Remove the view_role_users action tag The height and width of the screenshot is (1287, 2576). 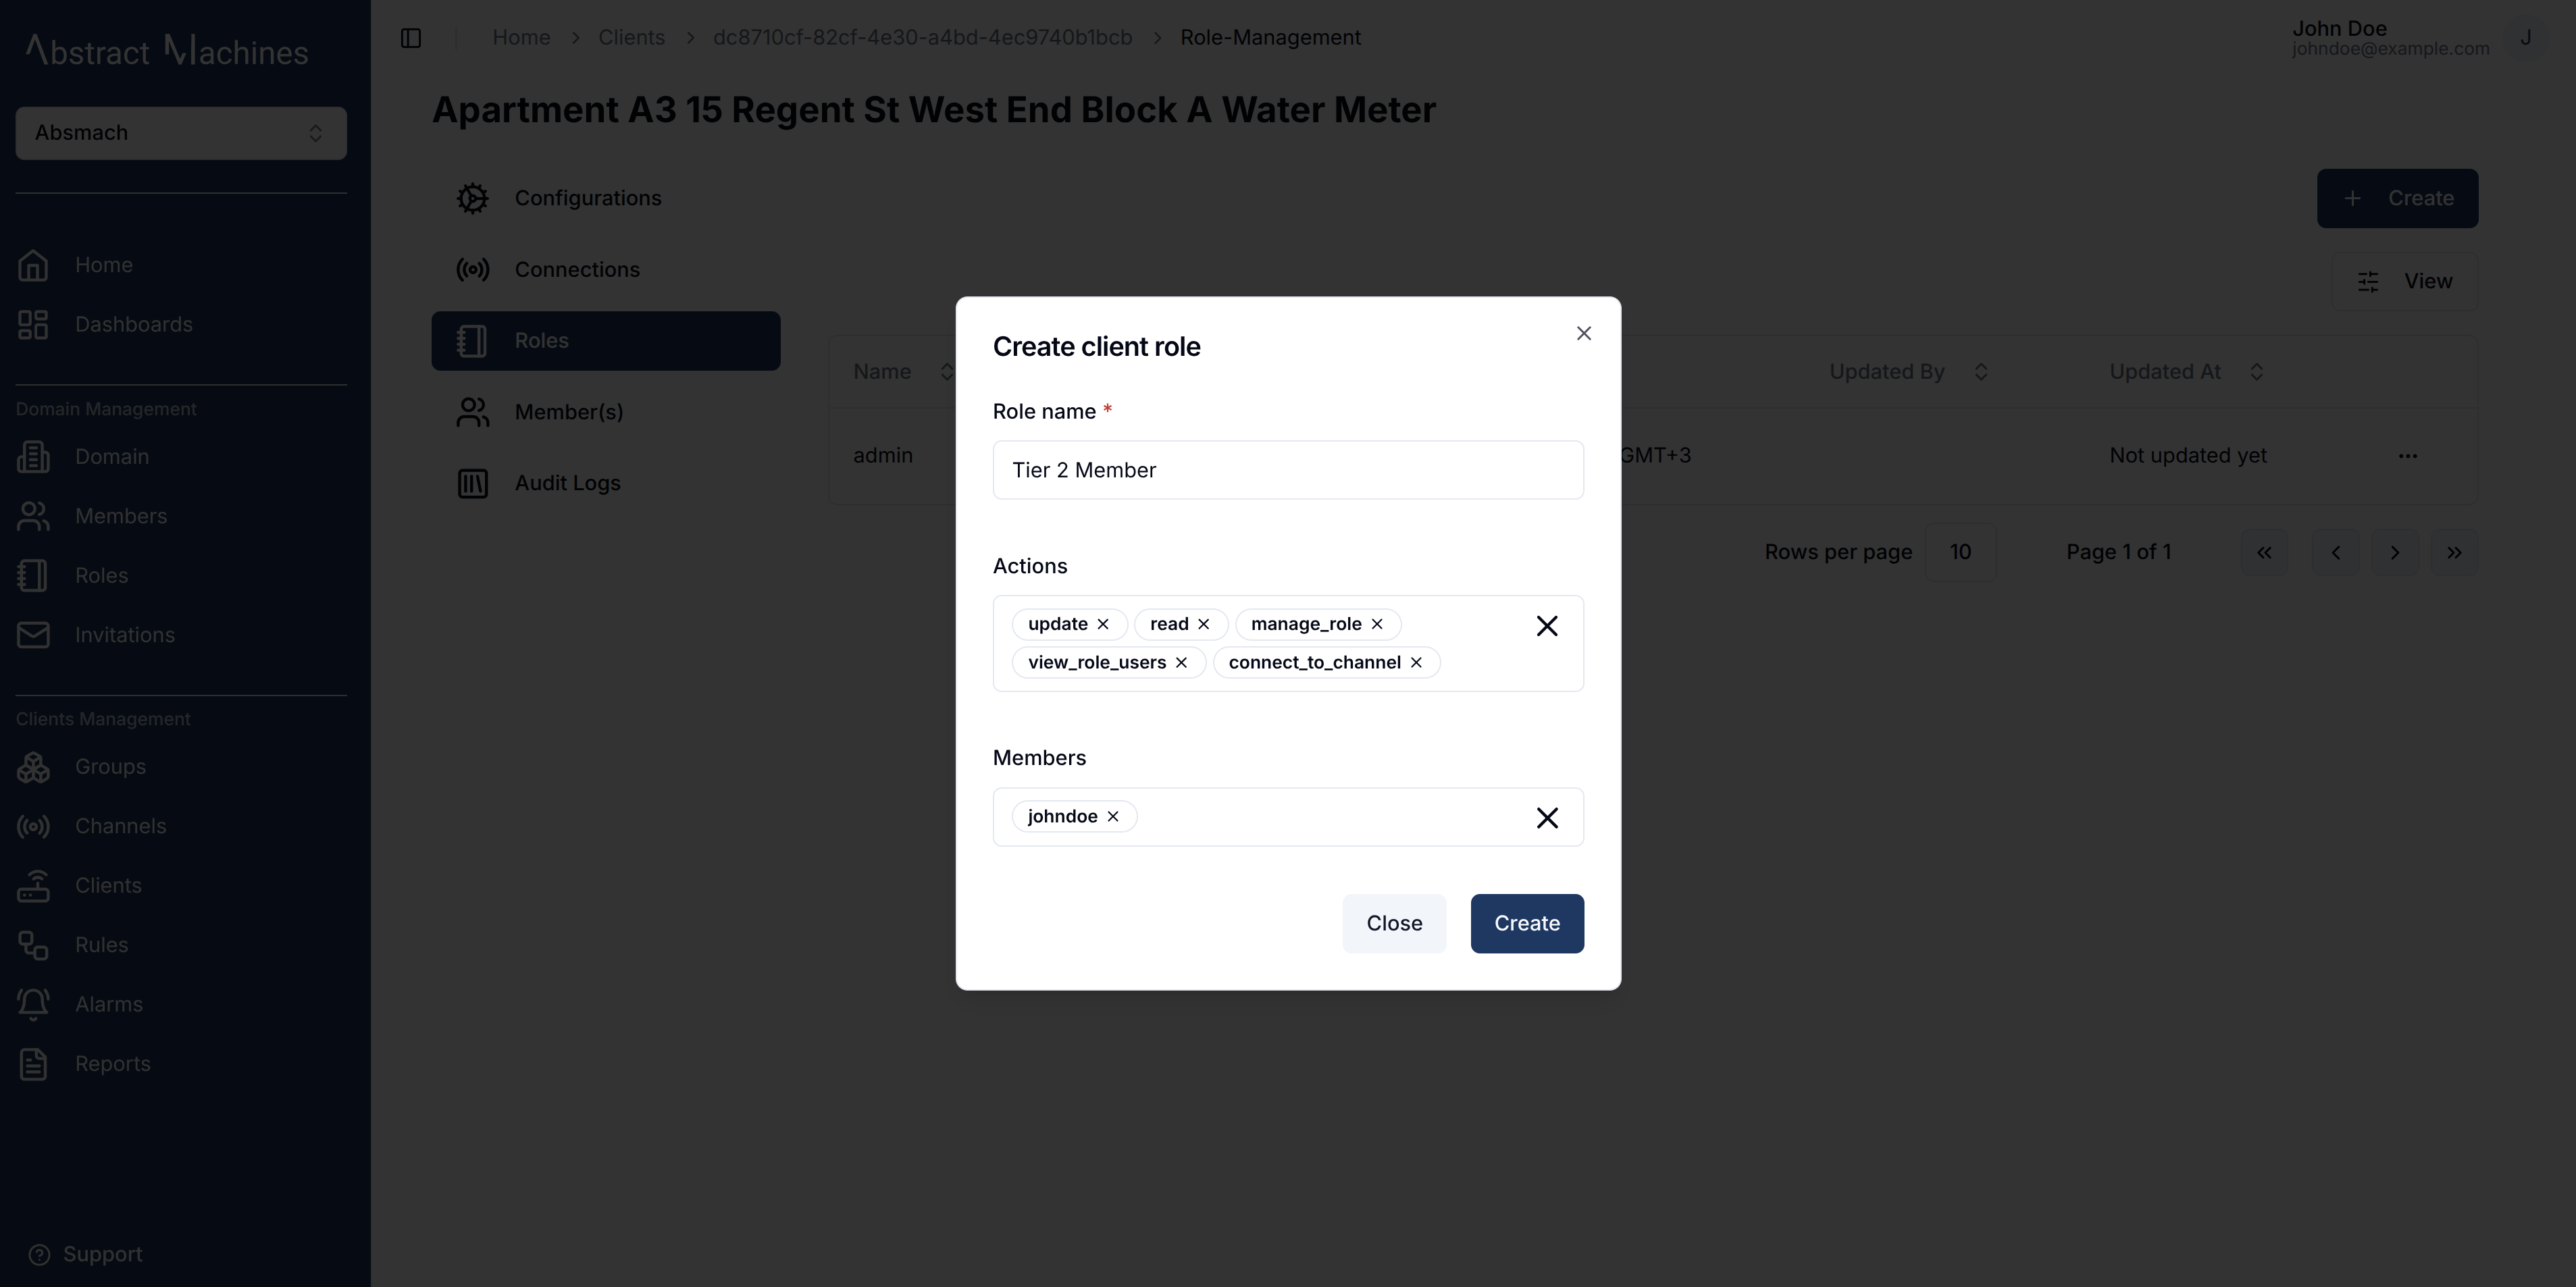click(1181, 662)
